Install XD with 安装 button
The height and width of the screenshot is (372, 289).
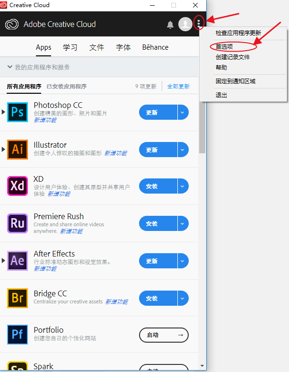(x=158, y=186)
